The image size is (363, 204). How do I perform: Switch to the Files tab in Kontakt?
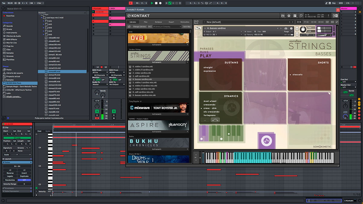coord(146,22)
